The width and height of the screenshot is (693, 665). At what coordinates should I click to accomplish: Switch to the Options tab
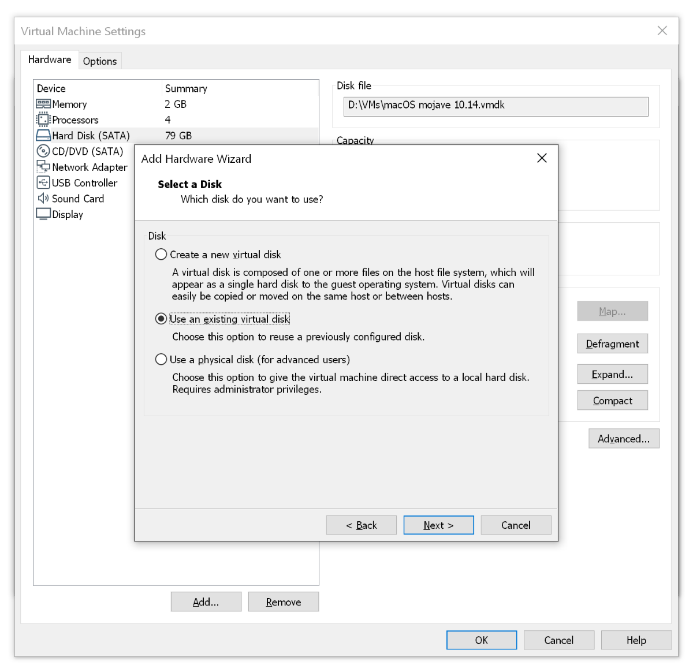[x=100, y=61]
